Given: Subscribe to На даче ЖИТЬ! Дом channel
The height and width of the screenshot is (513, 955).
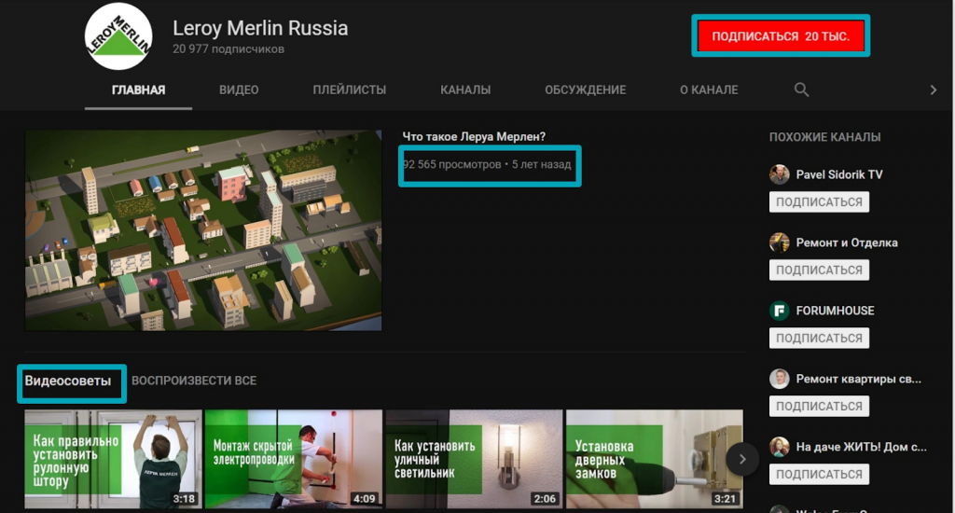Looking at the screenshot, I should point(819,474).
